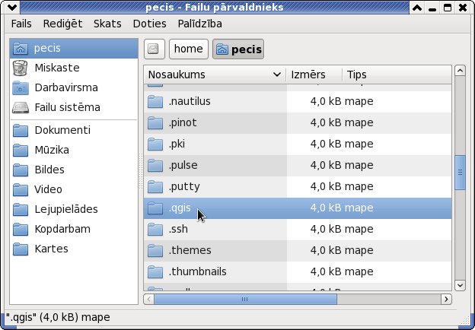Click the Darbavirsma sidebar label
The image size is (475, 330).
tap(66, 87)
